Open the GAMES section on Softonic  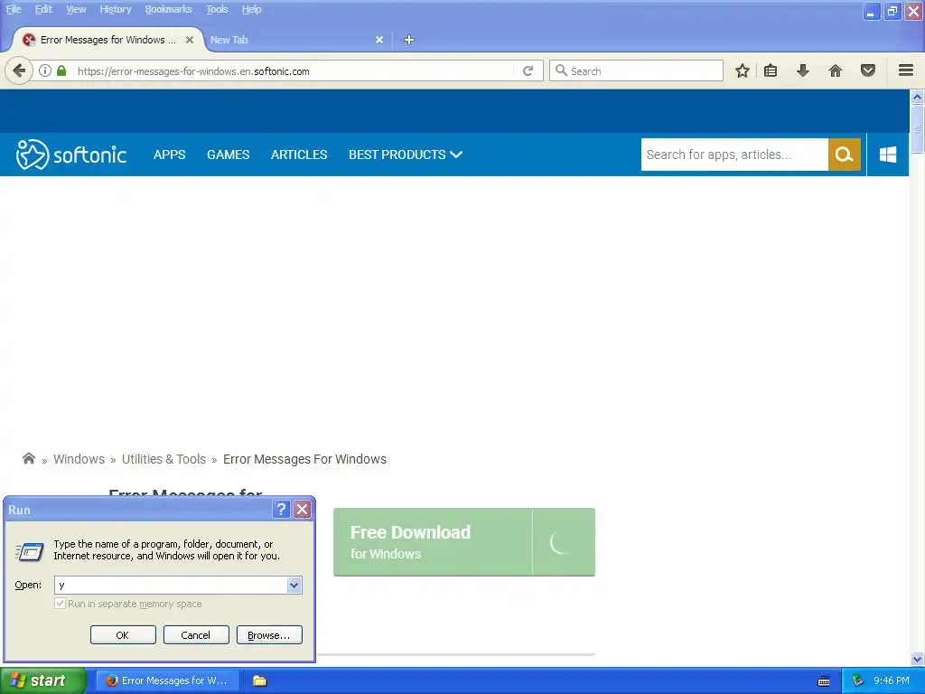[228, 155]
